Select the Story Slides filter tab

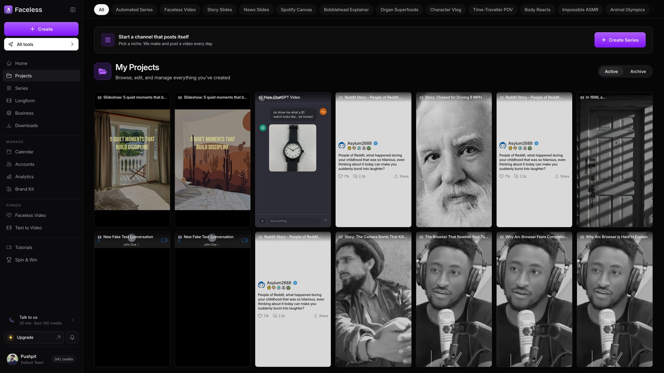click(x=220, y=10)
